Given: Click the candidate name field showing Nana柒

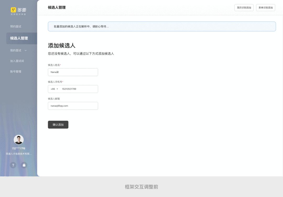Looking at the screenshot, I should click(73, 72).
